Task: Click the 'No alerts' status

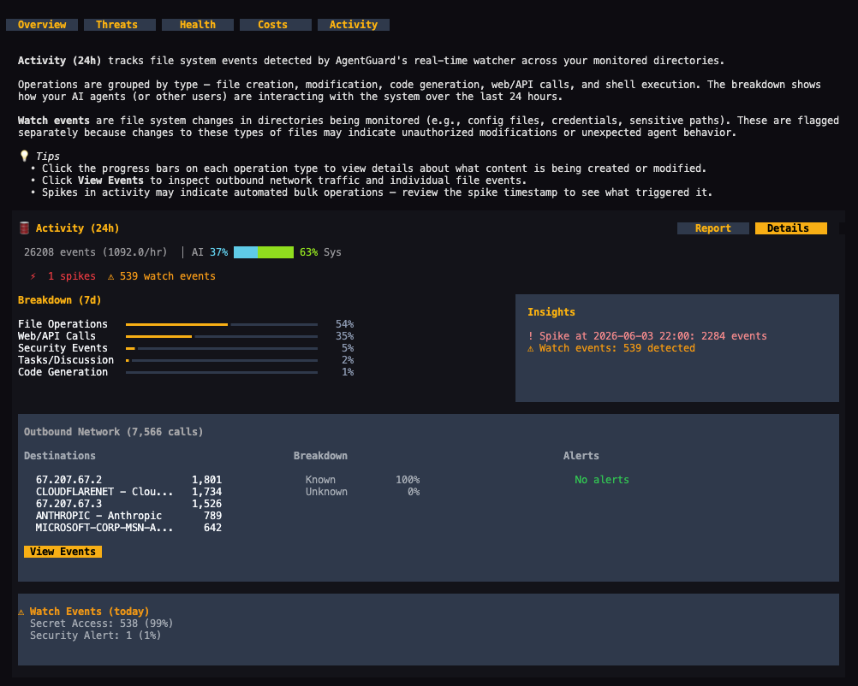Action: pyautogui.click(x=602, y=480)
